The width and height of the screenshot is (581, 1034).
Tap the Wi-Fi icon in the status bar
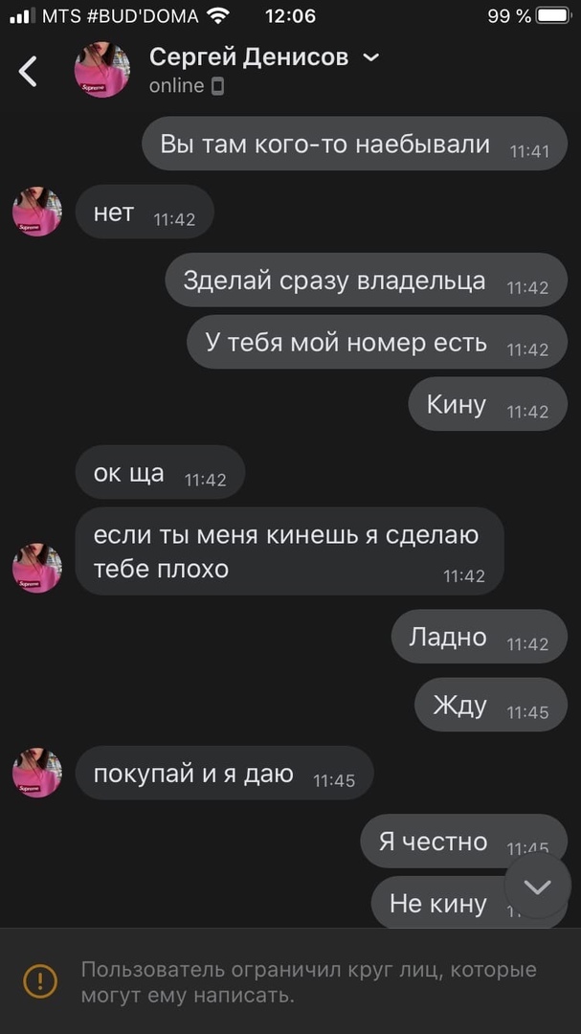pyautogui.click(x=218, y=15)
